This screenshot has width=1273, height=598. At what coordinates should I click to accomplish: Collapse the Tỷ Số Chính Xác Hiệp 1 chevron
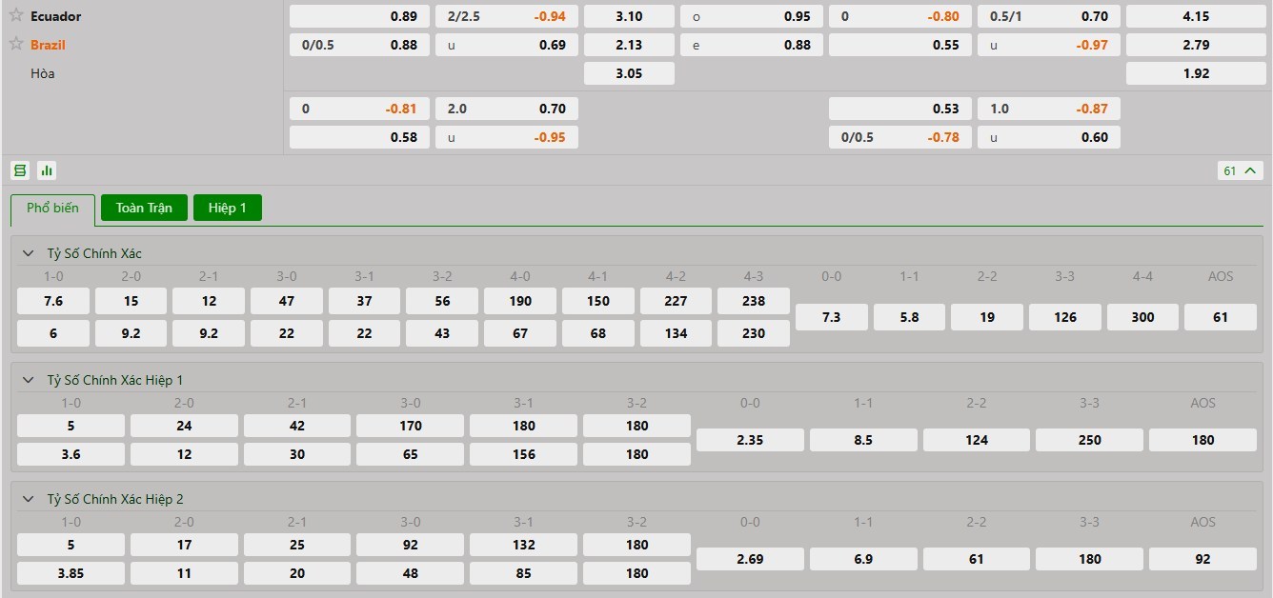[x=29, y=380]
